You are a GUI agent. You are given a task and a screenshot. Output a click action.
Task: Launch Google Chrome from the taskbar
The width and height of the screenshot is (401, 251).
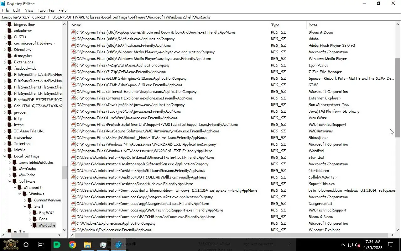tap(72, 245)
